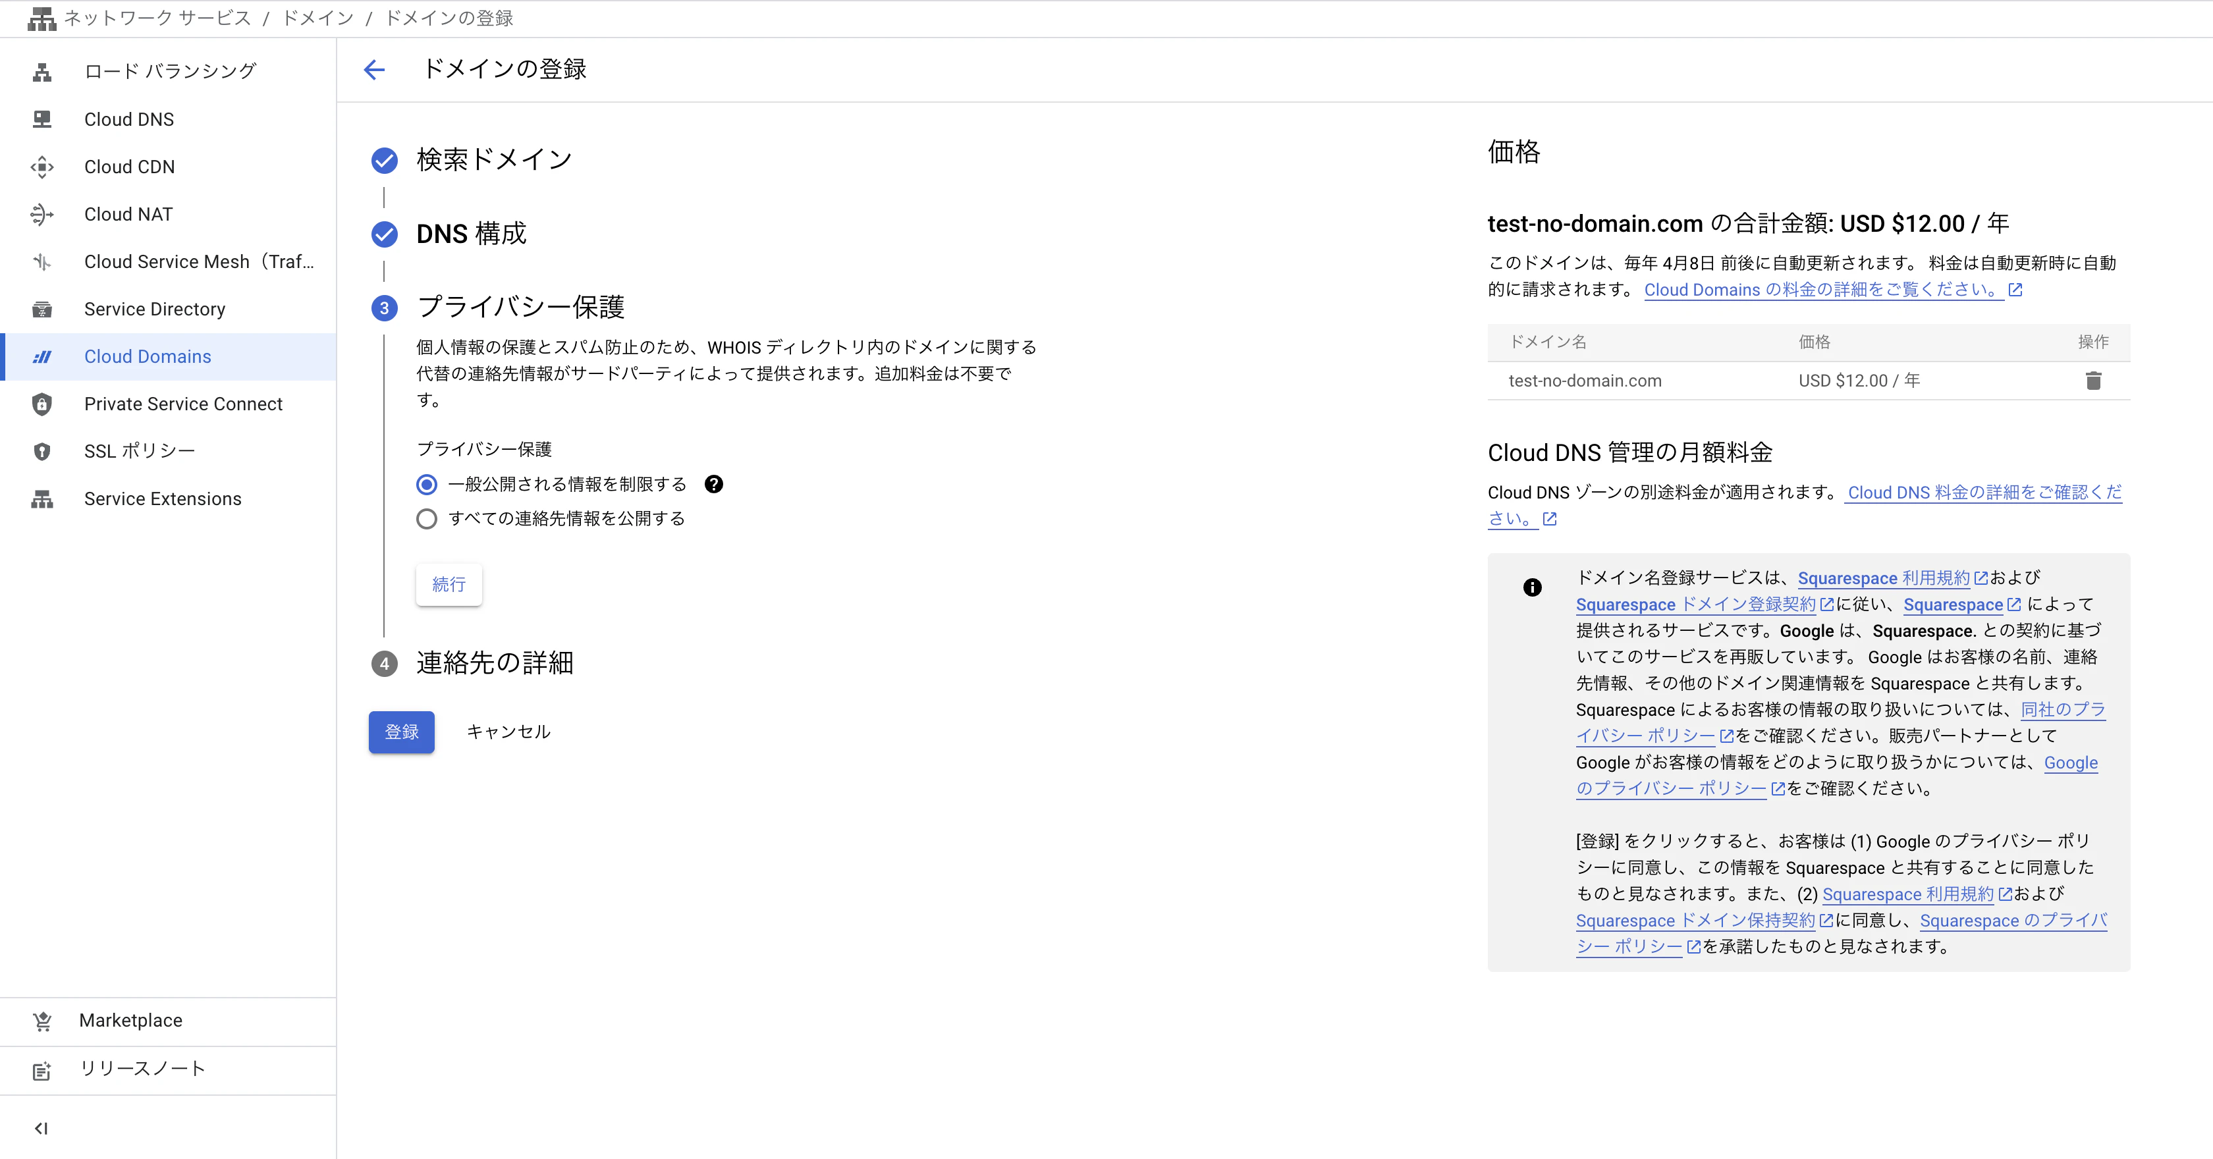
Task: Click the help icon beside privacy option
Action: tap(714, 485)
